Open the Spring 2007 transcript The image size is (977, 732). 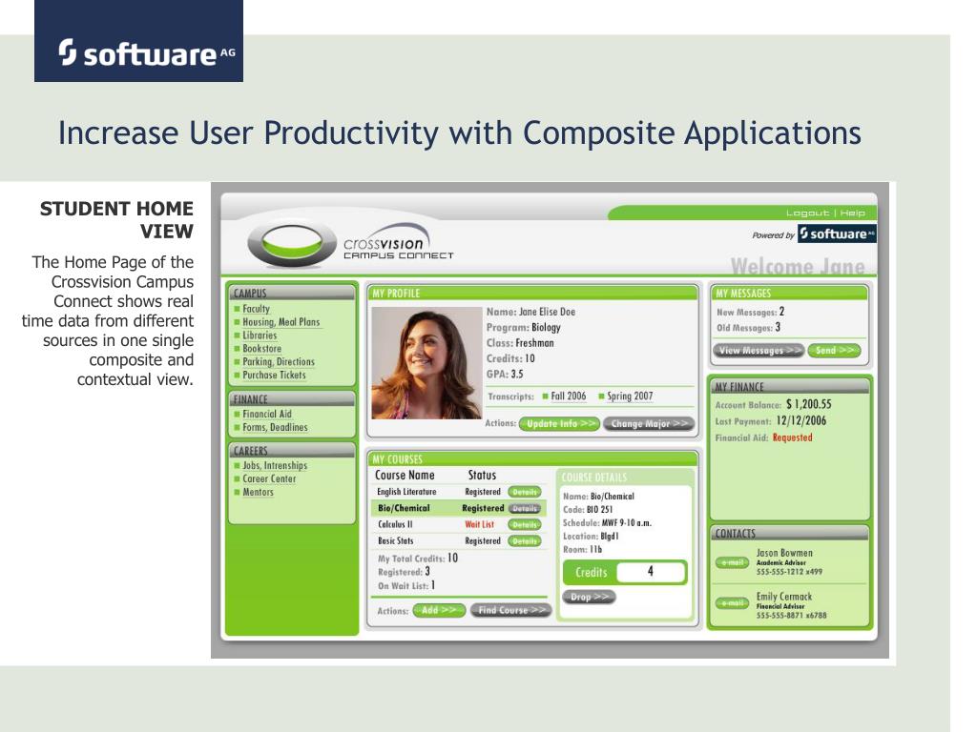(630, 396)
